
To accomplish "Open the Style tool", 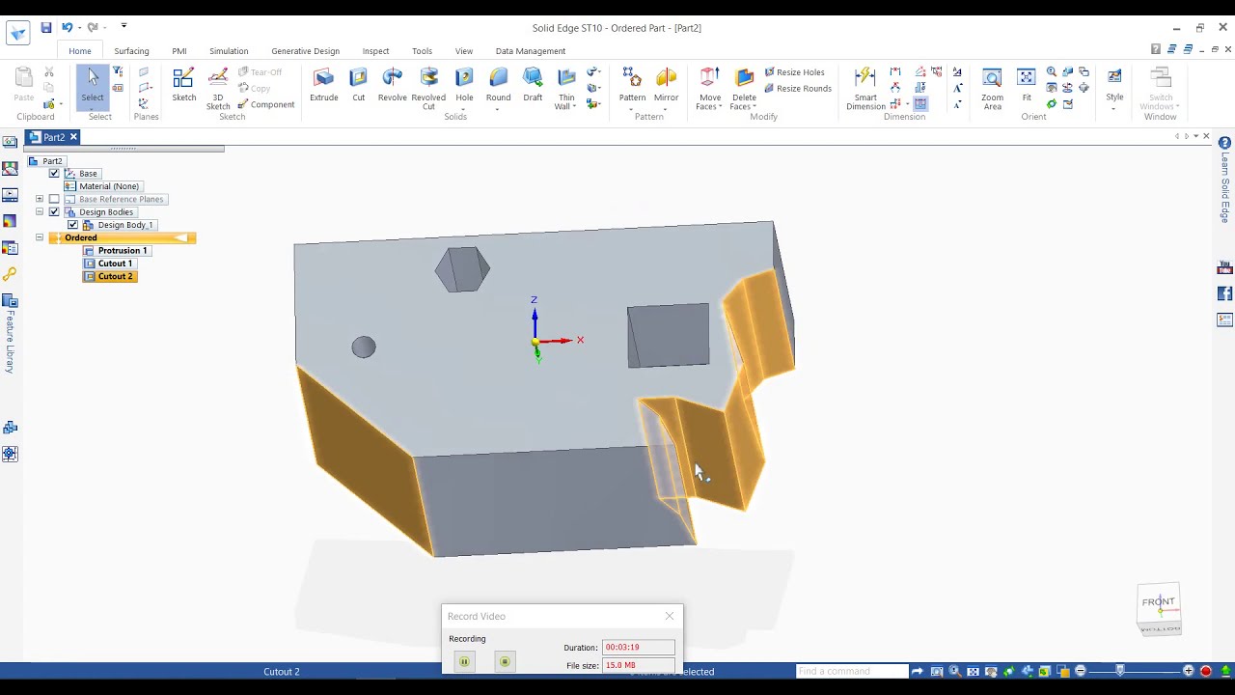I will [x=1114, y=85].
